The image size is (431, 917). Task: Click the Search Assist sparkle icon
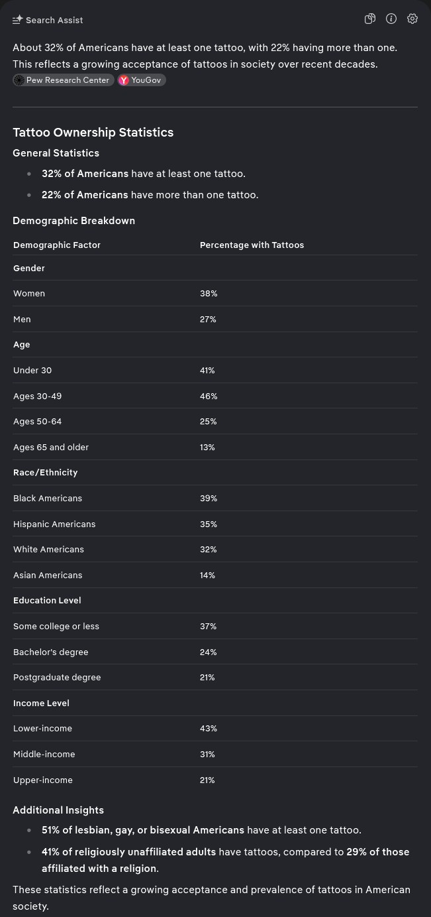[18, 20]
